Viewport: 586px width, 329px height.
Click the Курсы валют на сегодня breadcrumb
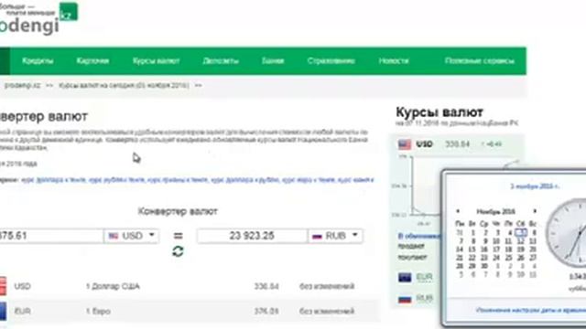point(124,85)
